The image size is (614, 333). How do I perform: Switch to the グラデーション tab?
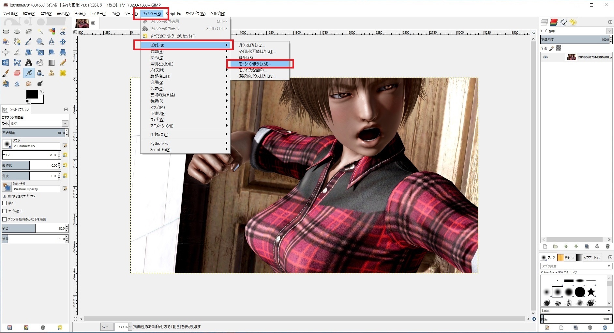589,258
